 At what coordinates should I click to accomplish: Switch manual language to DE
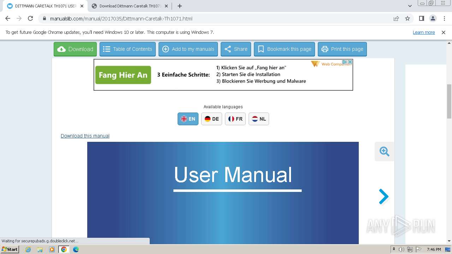click(x=212, y=119)
